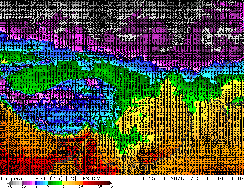244x188 pixels.
Task: Select the bright yellow swatch above 12
Action: coord(63,183)
